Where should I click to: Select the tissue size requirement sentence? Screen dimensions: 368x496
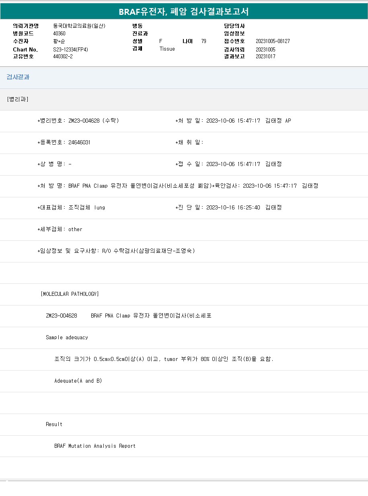pos(164,359)
